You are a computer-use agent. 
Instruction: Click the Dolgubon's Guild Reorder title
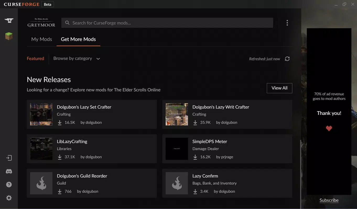click(82, 176)
